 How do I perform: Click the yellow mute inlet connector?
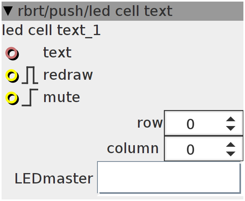12,97
